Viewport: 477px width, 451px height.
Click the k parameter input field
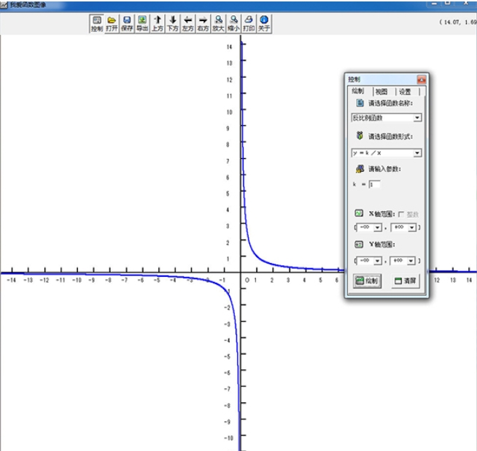point(374,184)
